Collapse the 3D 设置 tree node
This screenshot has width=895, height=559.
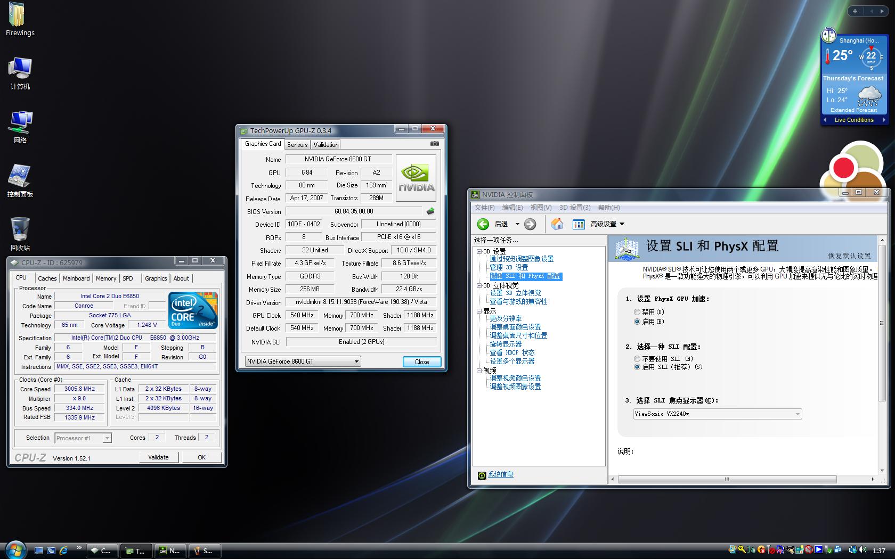(479, 251)
